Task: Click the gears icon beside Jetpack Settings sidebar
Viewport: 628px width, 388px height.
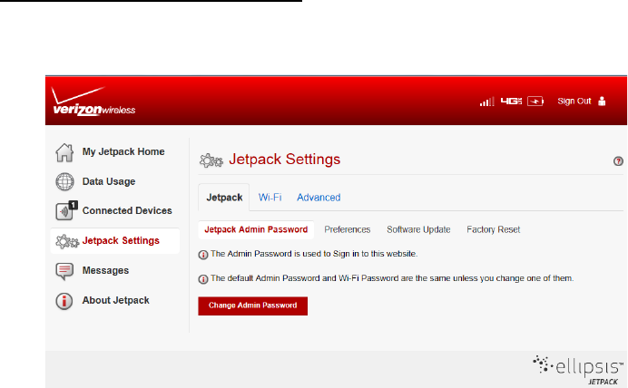Action: point(67,241)
